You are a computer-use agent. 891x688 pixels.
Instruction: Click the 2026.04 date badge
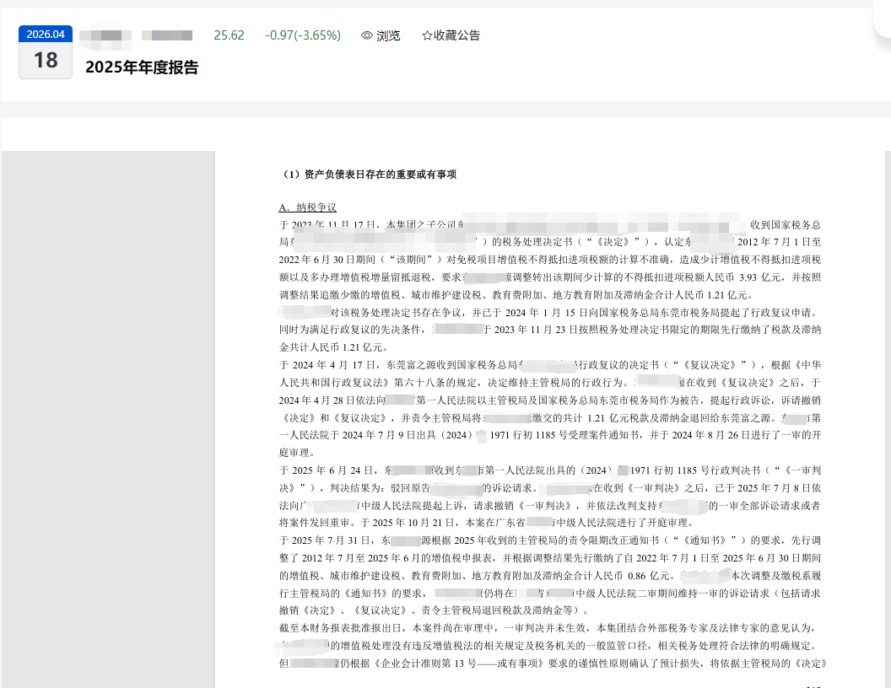pos(46,34)
